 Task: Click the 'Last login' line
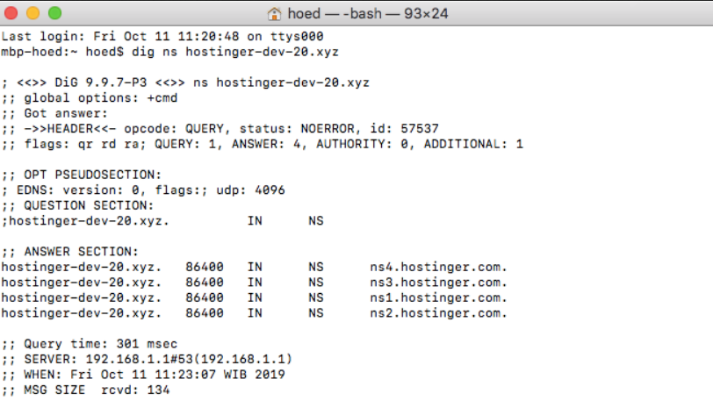click(162, 37)
